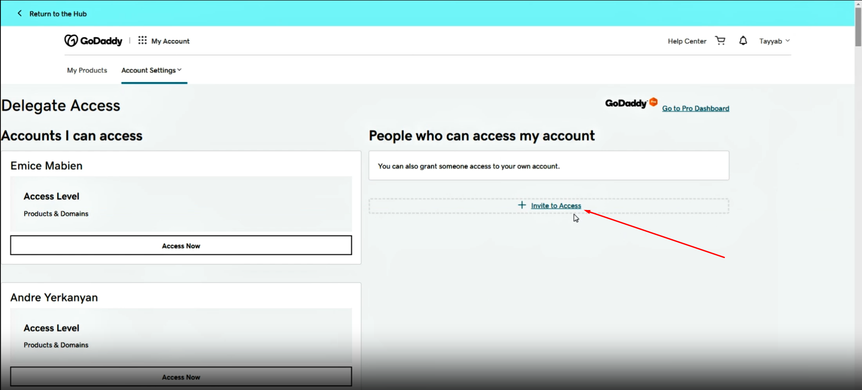The height and width of the screenshot is (390, 862).
Task: Open the My Account menu
Action: coord(170,41)
